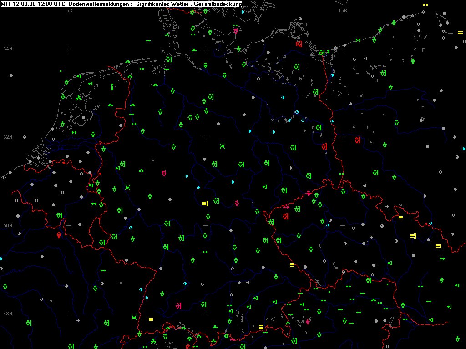
Task: Select the green )( symbol right of the 52N center cross
Action: [222, 146]
